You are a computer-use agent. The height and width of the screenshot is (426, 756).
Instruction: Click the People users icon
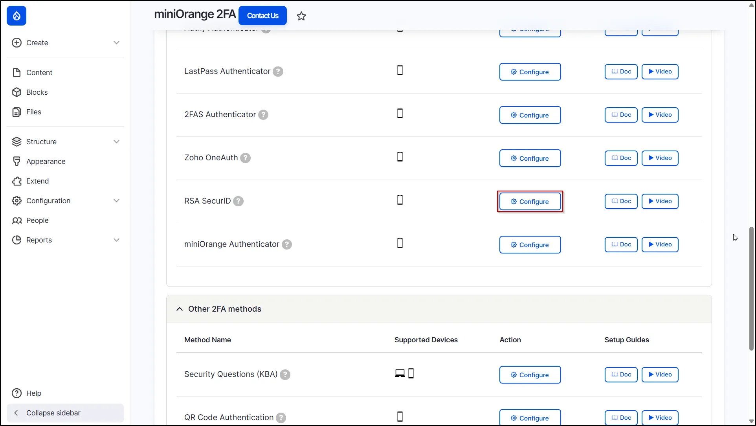[17, 220]
